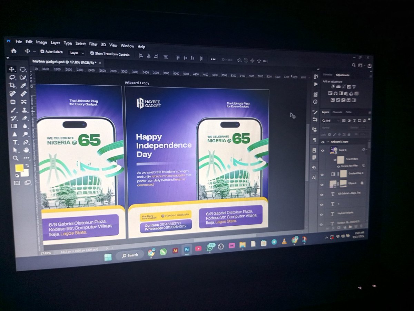The width and height of the screenshot is (414, 311).
Task: Select the Layer 1 thumbnail
Action: (334, 150)
